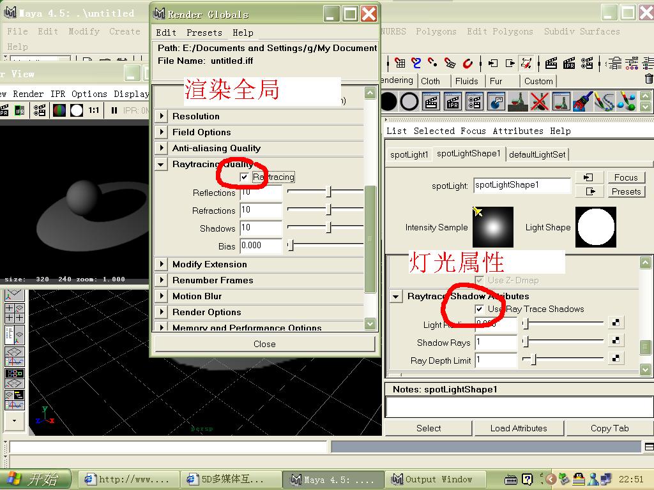Switch to the four-view layout in toolbox
The height and width of the screenshot is (490, 654).
point(15,313)
